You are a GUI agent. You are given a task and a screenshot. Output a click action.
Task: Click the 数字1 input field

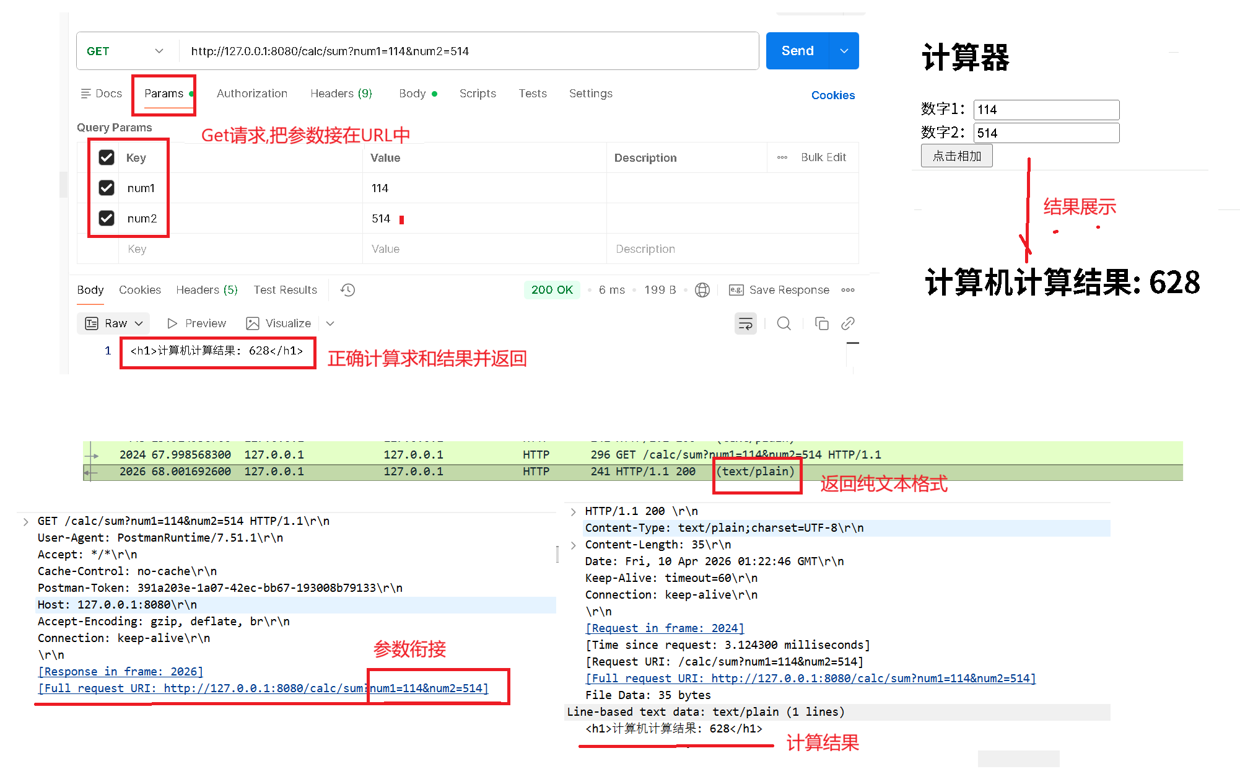point(1046,110)
